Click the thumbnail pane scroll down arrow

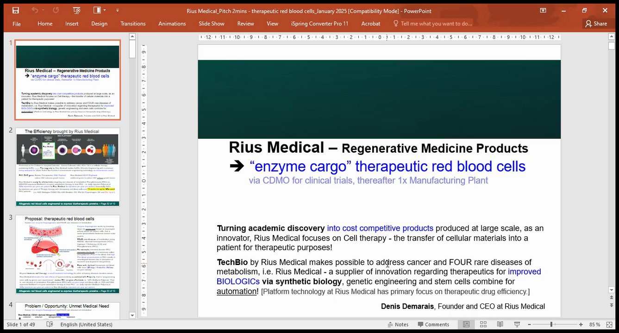pyautogui.click(x=132, y=315)
